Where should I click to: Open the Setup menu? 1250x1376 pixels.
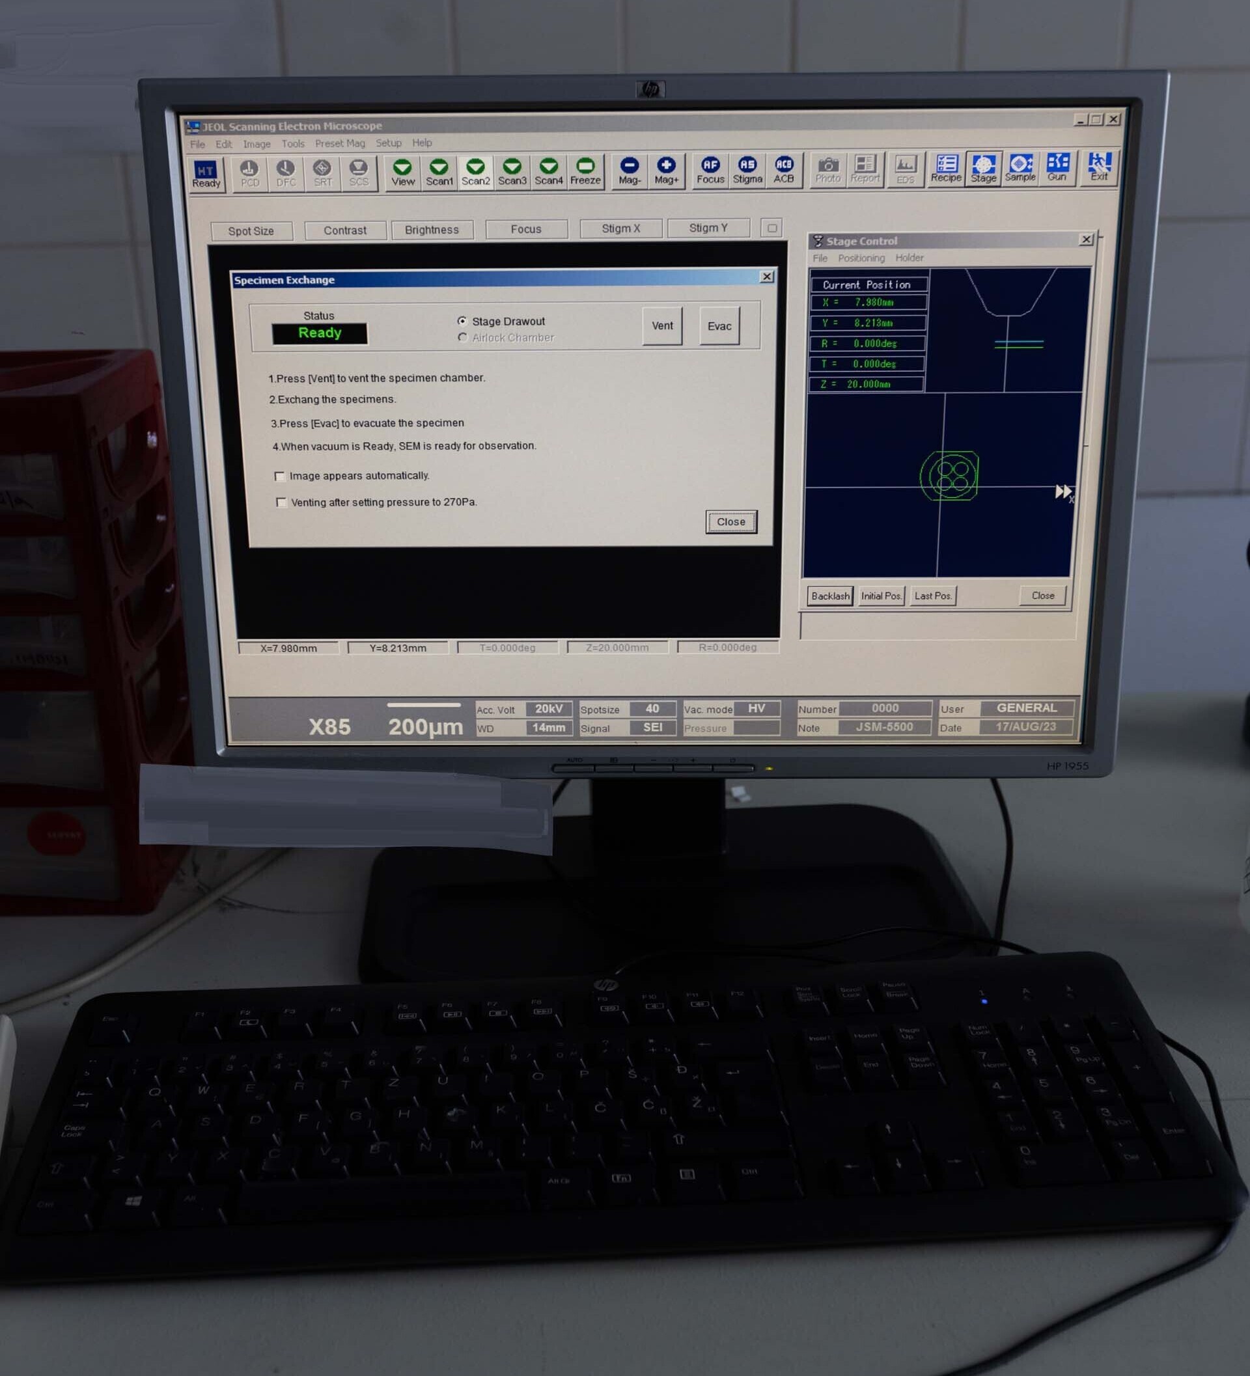point(389,143)
